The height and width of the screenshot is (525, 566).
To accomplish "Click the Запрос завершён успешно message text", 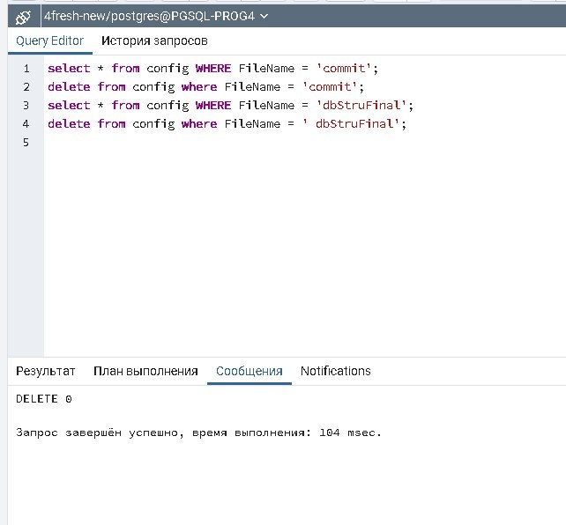I will tap(198, 433).
